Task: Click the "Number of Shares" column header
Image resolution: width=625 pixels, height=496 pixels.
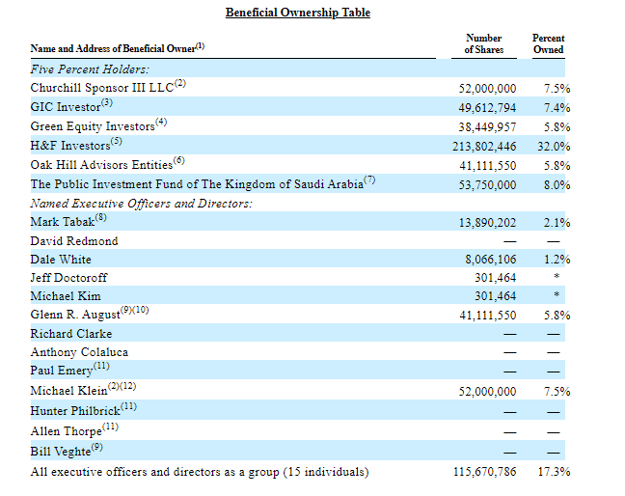Action: tap(484, 43)
